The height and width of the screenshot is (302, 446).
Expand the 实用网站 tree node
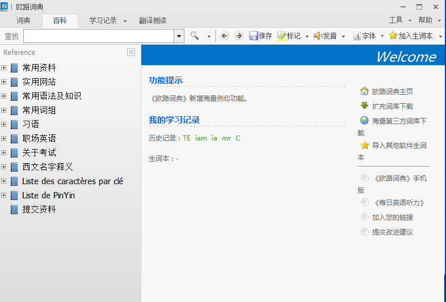[x=4, y=82]
